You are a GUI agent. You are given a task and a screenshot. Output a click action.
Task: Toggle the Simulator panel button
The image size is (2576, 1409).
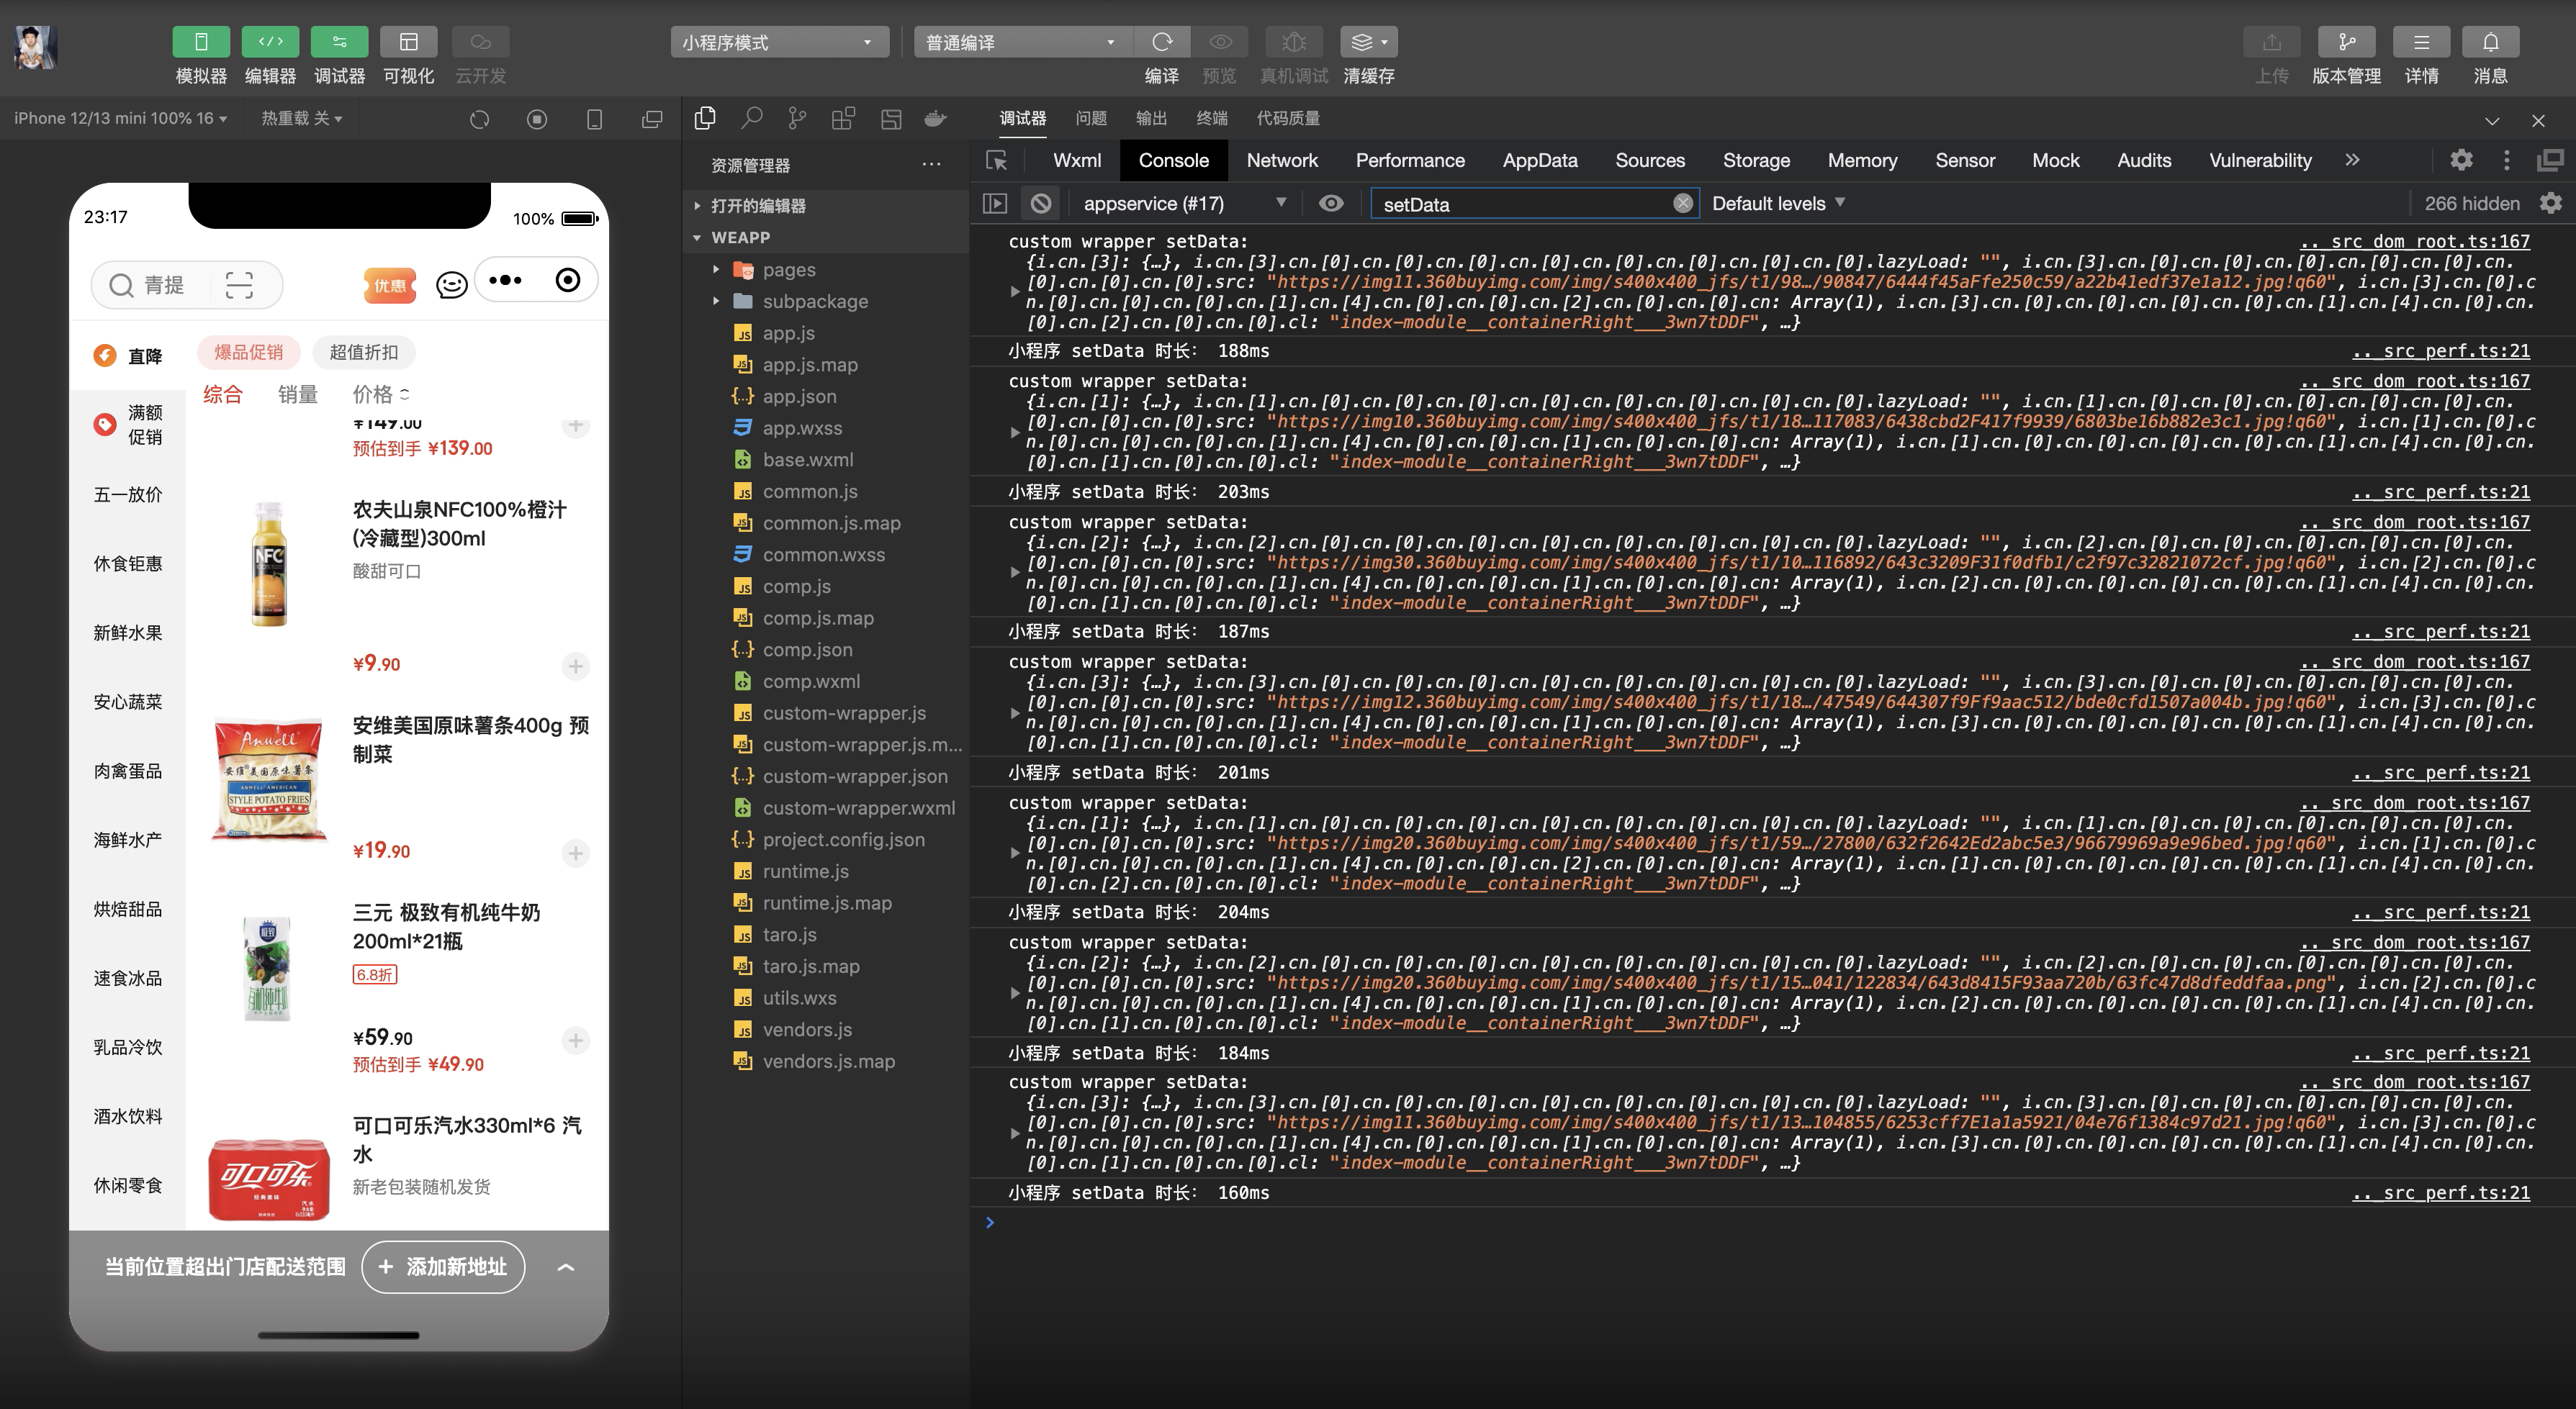[x=201, y=42]
